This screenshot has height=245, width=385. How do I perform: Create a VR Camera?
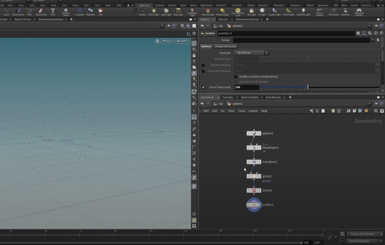(x=334, y=12)
